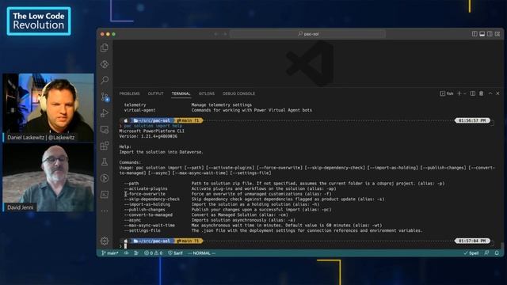Switch to the PROBLEMS tab

pos(129,93)
